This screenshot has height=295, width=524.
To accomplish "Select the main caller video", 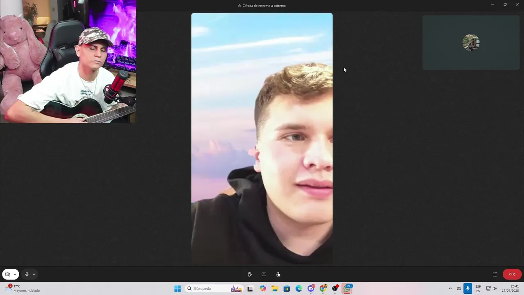I will point(262,139).
